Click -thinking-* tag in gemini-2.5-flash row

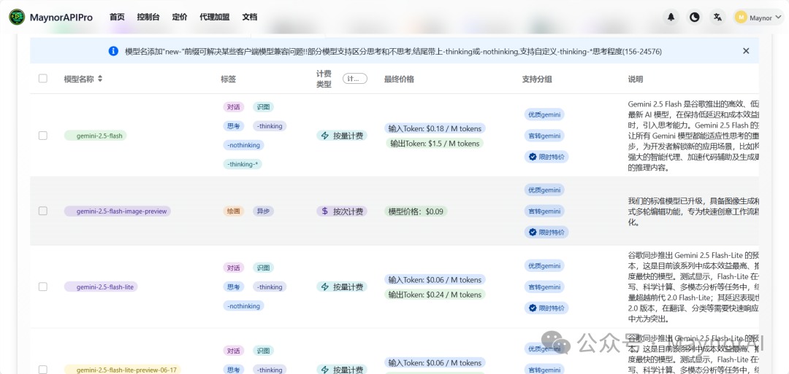point(243,164)
